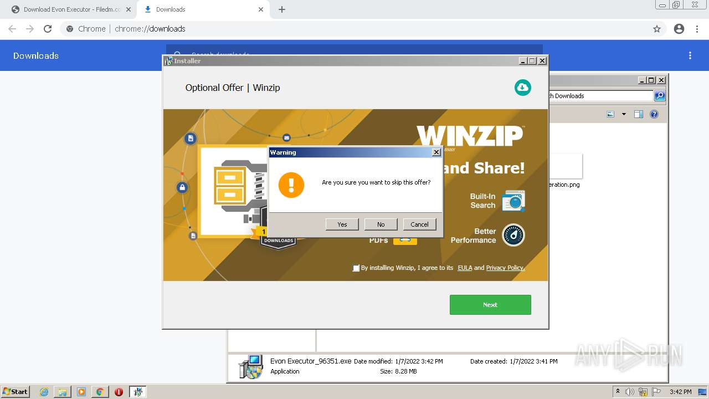Expand the Explorer view options arrow
This screenshot has width=709, height=399.
click(624, 114)
